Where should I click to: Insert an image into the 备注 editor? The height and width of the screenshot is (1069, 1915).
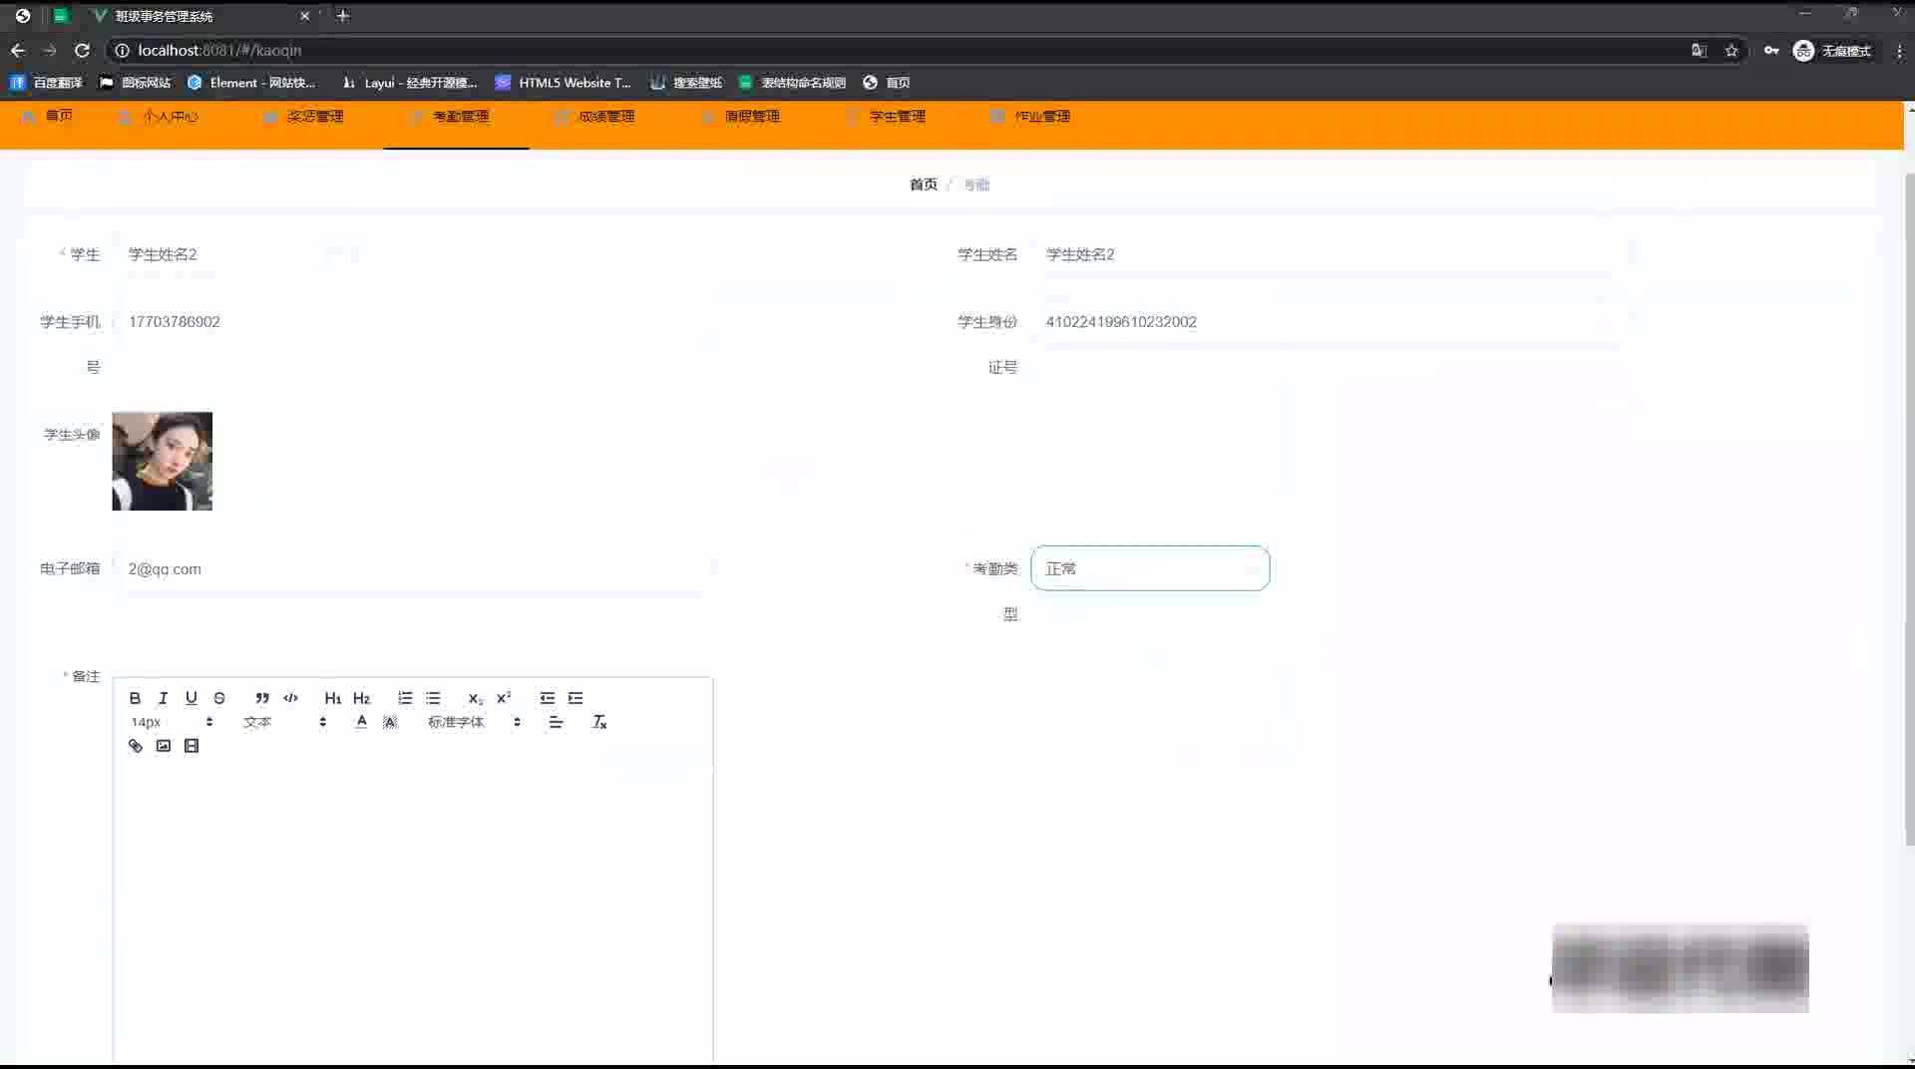[164, 746]
